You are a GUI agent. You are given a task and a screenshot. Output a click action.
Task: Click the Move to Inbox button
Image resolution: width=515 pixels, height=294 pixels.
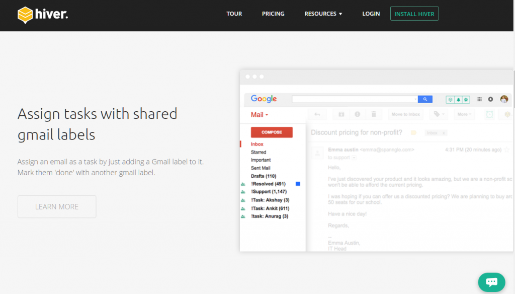point(406,114)
